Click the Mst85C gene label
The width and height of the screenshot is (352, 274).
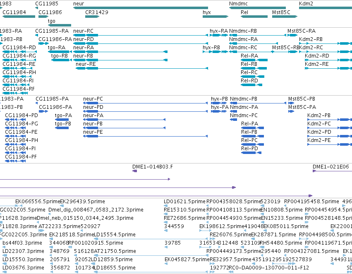tap(281, 12)
